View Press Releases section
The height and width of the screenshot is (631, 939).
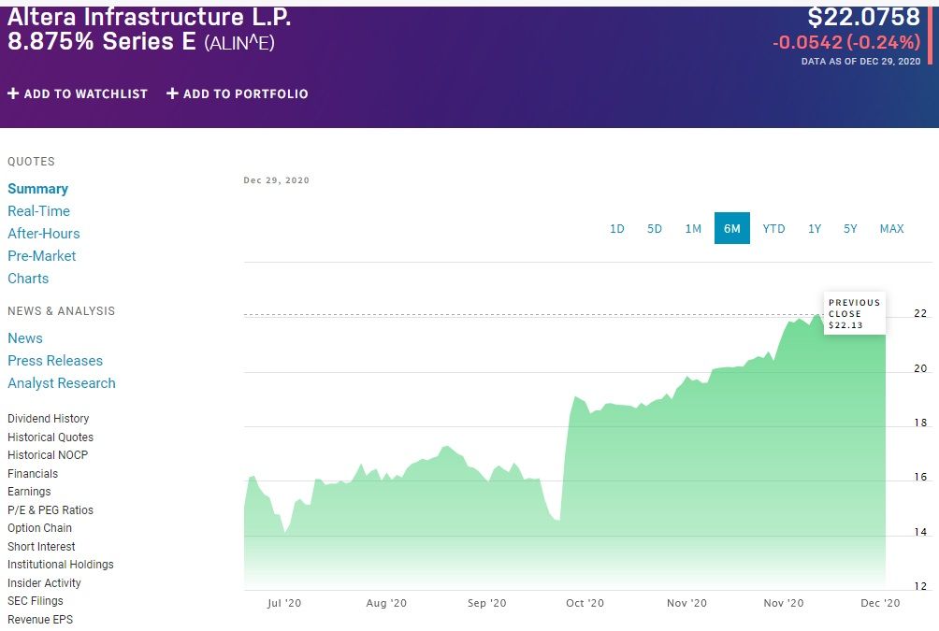[55, 361]
